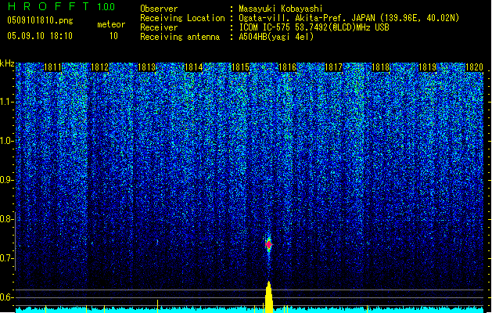Viewport: 492px width, 313px height.
Task: Click the 05.09.10 18:10 timestamp
Action: (x=39, y=36)
